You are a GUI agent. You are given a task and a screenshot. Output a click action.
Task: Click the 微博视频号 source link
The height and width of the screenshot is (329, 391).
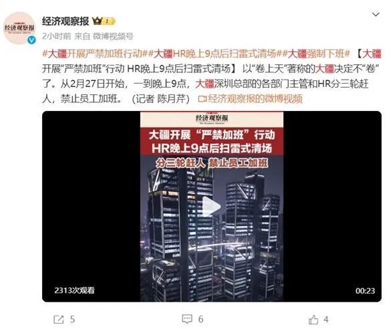click(x=113, y=36)
